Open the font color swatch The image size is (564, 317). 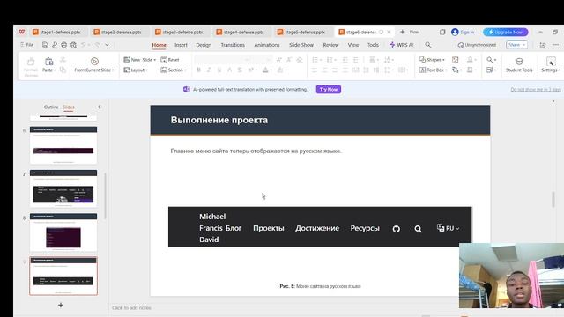pyautogui.click(x=265, y=70)
